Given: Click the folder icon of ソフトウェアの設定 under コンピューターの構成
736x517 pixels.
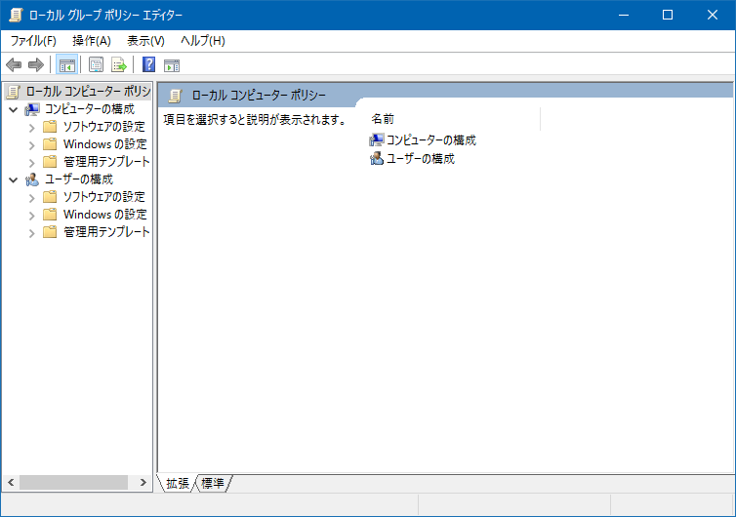Looking at the screenshot, I should (x=50, y=127).
